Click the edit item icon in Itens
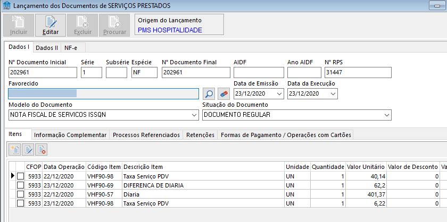This screenshot has width=447, height=222. click(x=28, y=150)
